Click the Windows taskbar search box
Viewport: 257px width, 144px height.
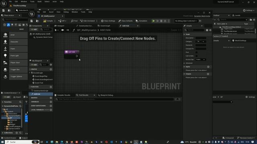click(22, 142)
